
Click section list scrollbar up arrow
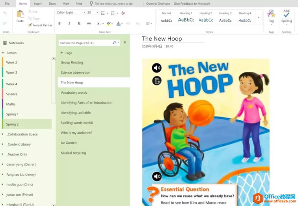(54, 58)
